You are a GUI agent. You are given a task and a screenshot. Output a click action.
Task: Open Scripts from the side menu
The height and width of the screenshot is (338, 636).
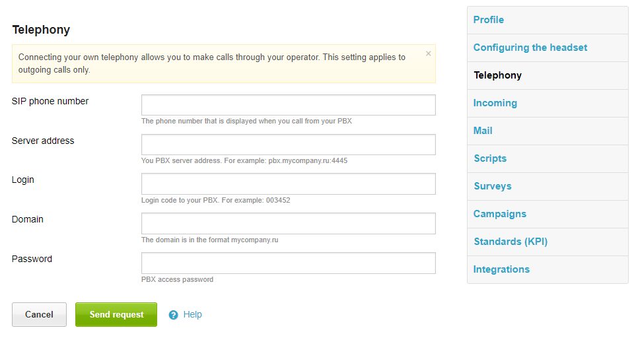[490, 158]
